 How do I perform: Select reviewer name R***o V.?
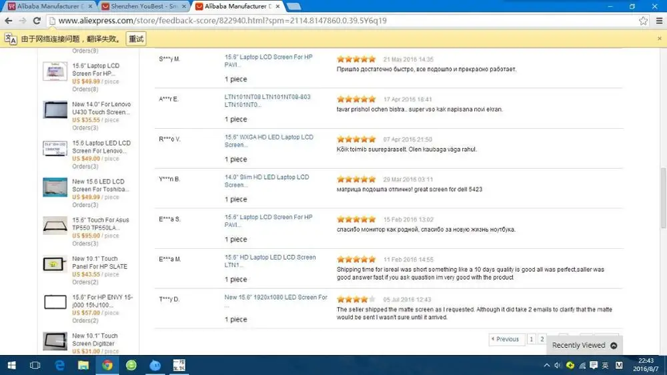pos(169,139)
